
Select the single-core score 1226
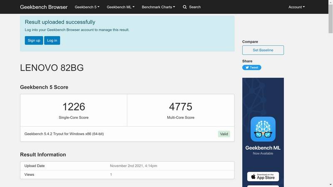[74, 107]
